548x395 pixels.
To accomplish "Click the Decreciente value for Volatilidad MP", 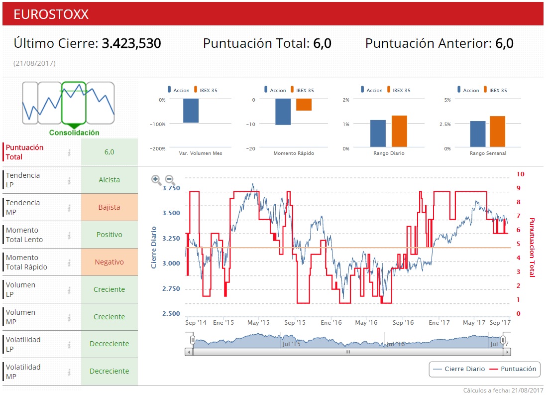I will tap(110, 371).
